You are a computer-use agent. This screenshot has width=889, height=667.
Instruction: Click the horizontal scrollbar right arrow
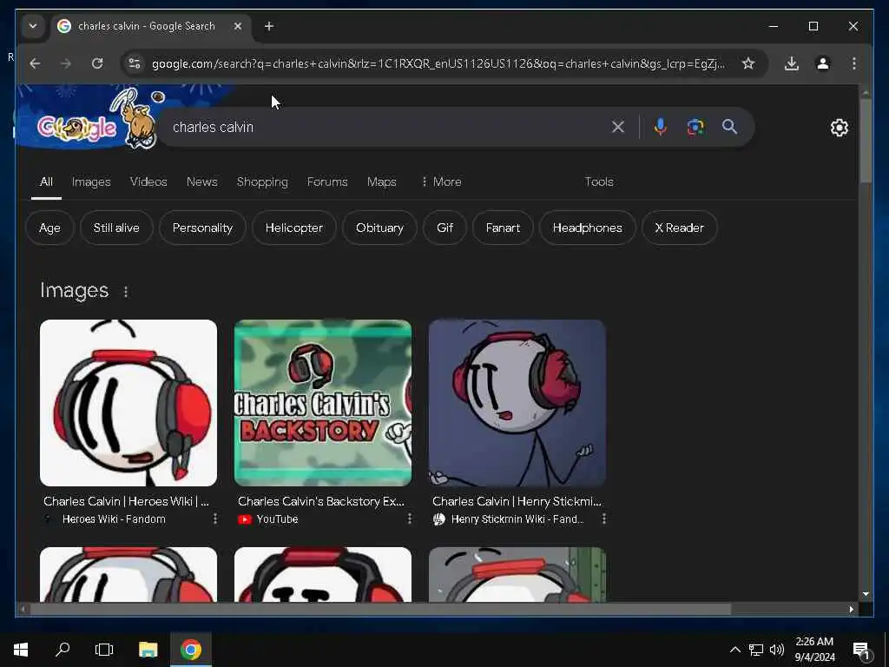tap(851, 609)
